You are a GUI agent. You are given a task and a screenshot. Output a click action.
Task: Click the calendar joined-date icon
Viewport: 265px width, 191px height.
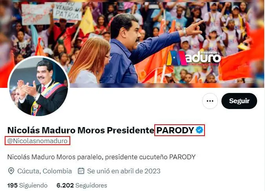pyautogui.click(x=81, y=171)
